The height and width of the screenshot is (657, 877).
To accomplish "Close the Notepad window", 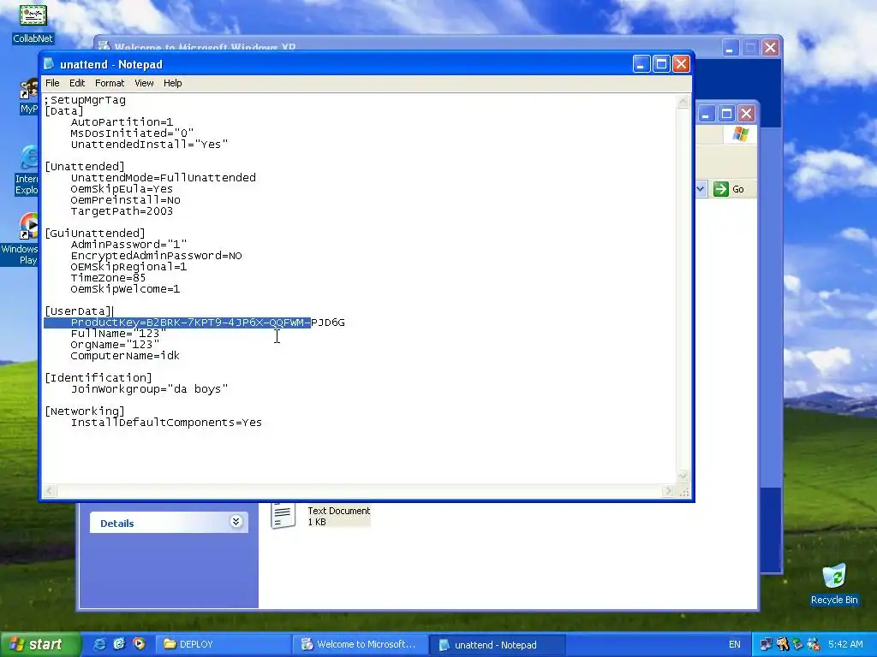I will pyautogui.click(x=681, y=63).
